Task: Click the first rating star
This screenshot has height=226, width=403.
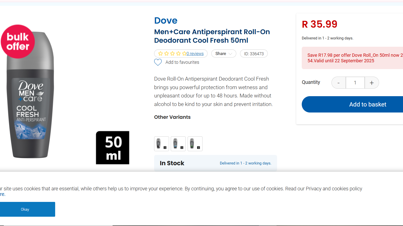Action: pos(160,53)
